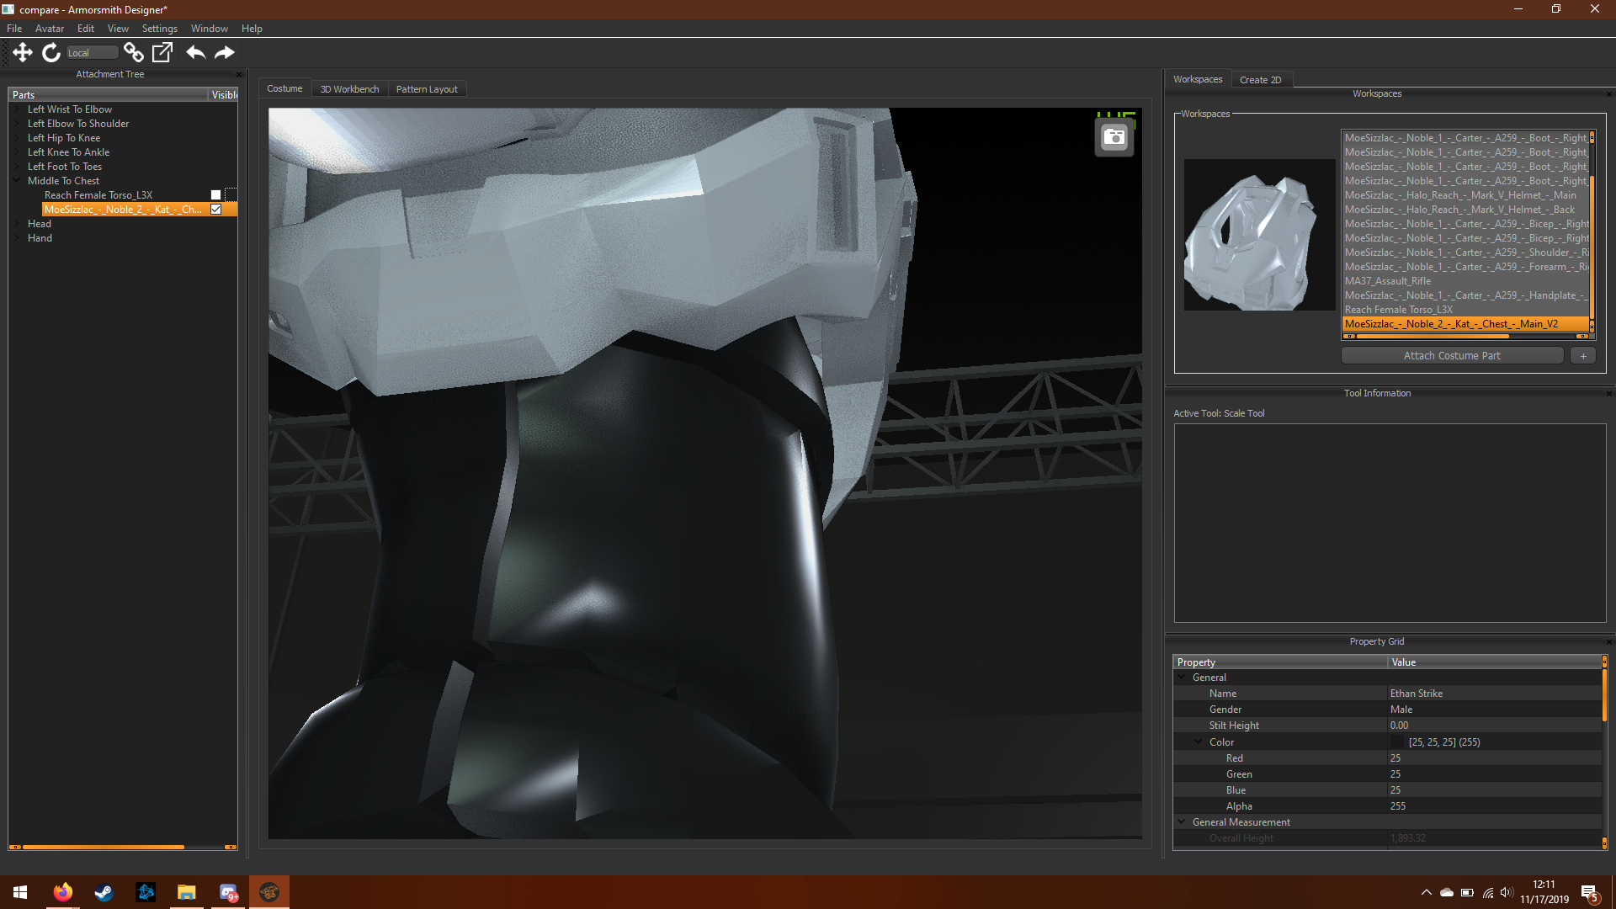Switch to the Costume tab
The image size is (1616, 909).
pos(284,88)
